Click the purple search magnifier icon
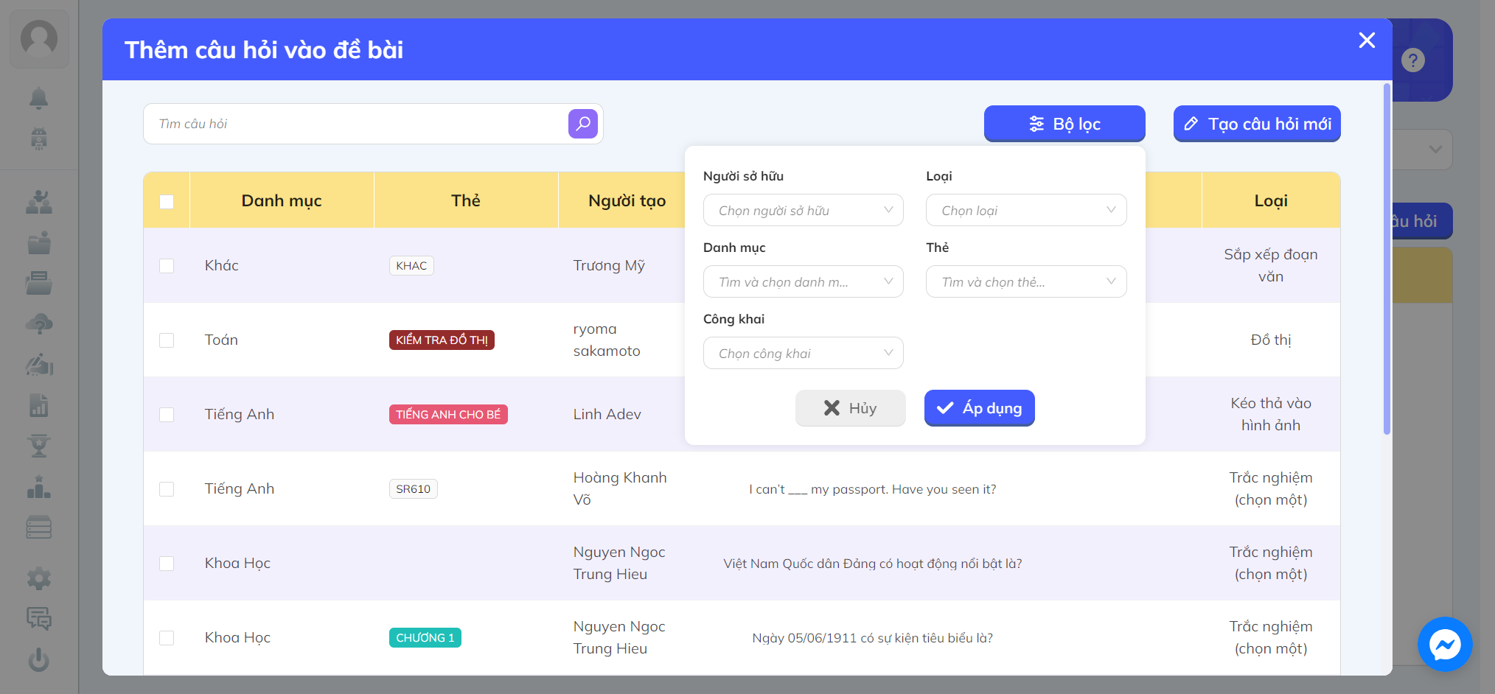1495x694 pixels. tap(582, 124)
